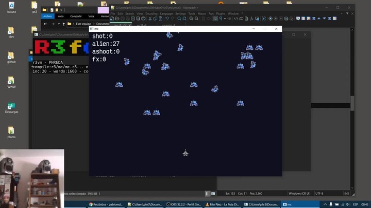
Task: Switch to the 'mc' taskbar button
Action: tap(300, 204)
